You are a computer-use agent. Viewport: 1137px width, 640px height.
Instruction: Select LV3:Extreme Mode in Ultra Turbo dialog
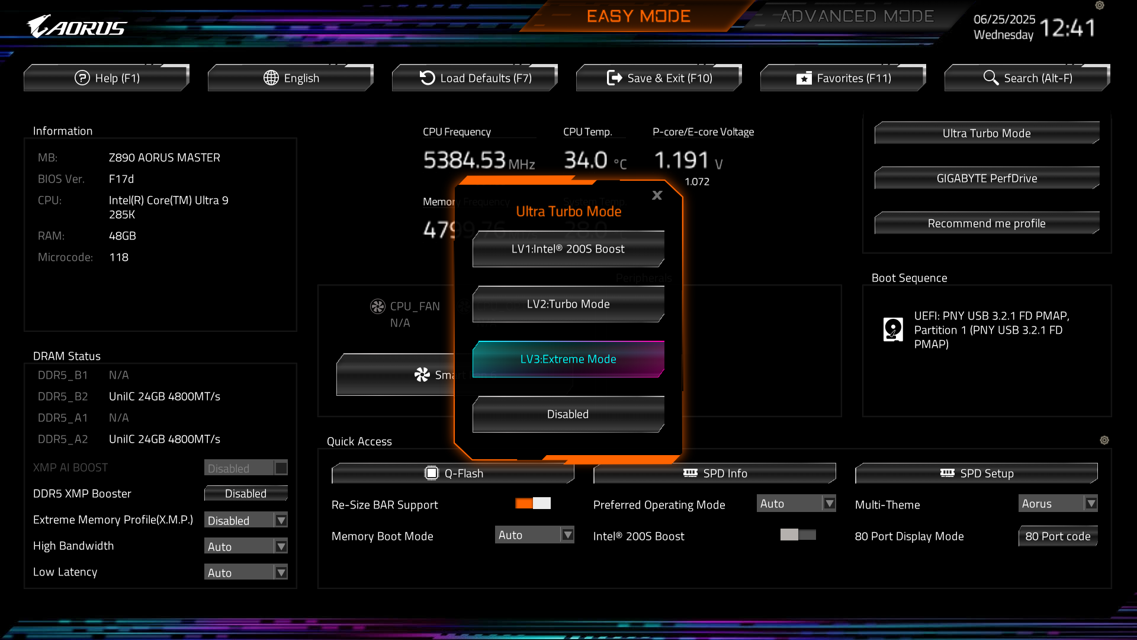[567, 359]
